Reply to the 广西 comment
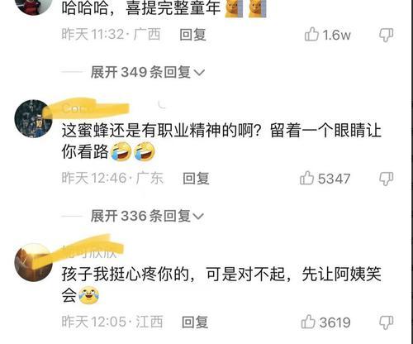 (192, 35)
